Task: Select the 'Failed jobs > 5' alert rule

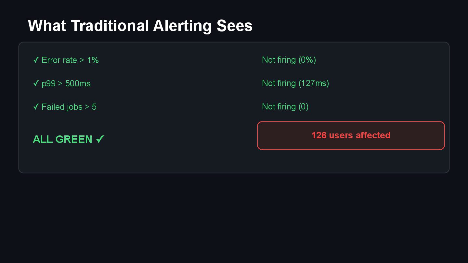Action: 69,107
